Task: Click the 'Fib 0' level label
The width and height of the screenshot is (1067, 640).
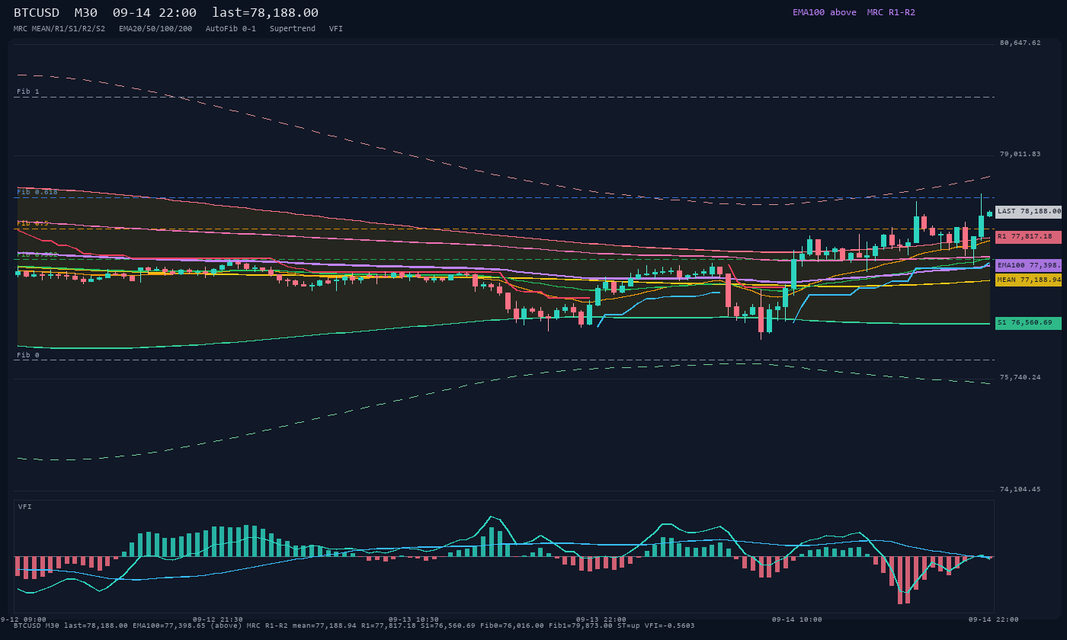Action: [28, 355]
